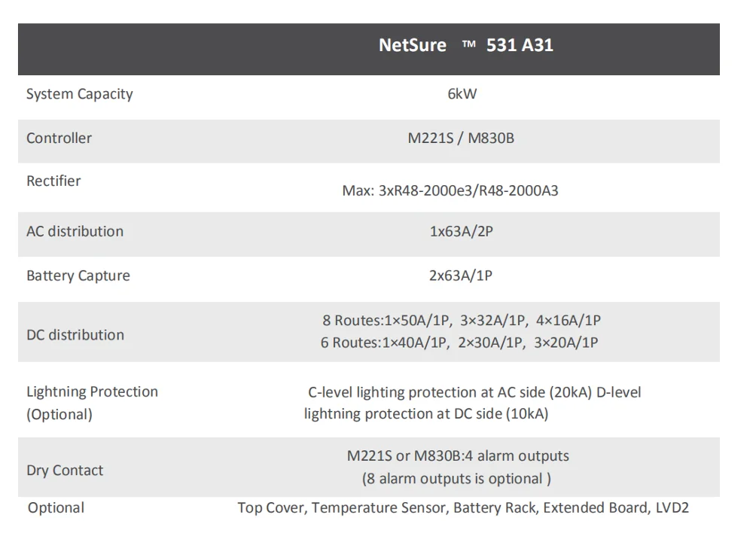The width and height of the screenshot is (753, 536).
Task: Select the DC distribution label
Action: [75, 335]
